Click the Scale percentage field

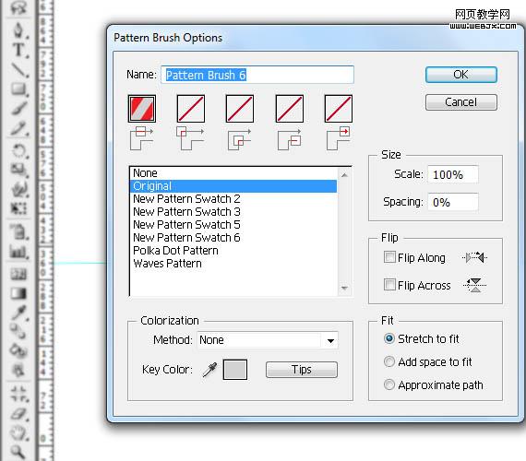tap(453, 174)
